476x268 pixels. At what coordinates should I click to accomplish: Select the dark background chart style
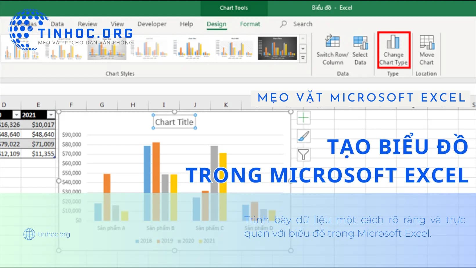tap(277, 48)
